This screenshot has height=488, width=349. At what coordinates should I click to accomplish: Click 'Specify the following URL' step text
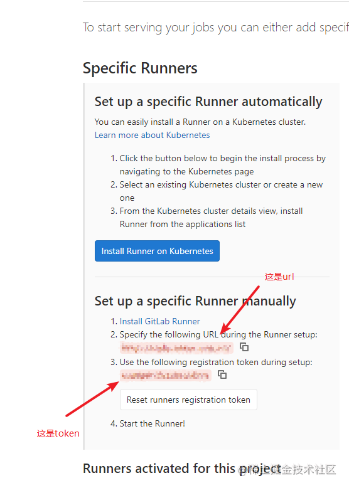tap(218, 334)
